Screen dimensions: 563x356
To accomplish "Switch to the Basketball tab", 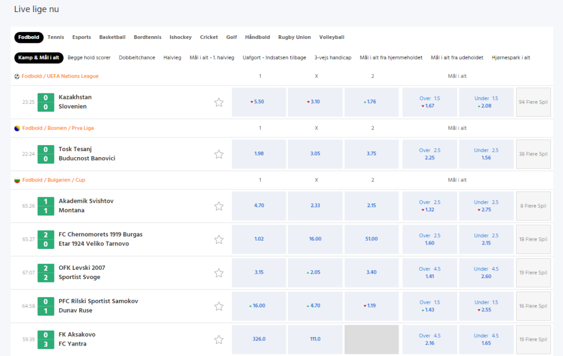I will (x=112, y=37).
